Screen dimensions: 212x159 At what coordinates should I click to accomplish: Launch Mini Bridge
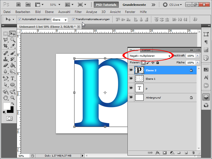(x=28, y=5)
